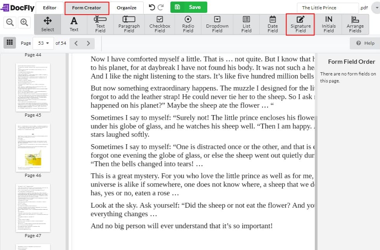Select the Date Field tool
Screen dimensions: 380x250
tap(272, 24)
